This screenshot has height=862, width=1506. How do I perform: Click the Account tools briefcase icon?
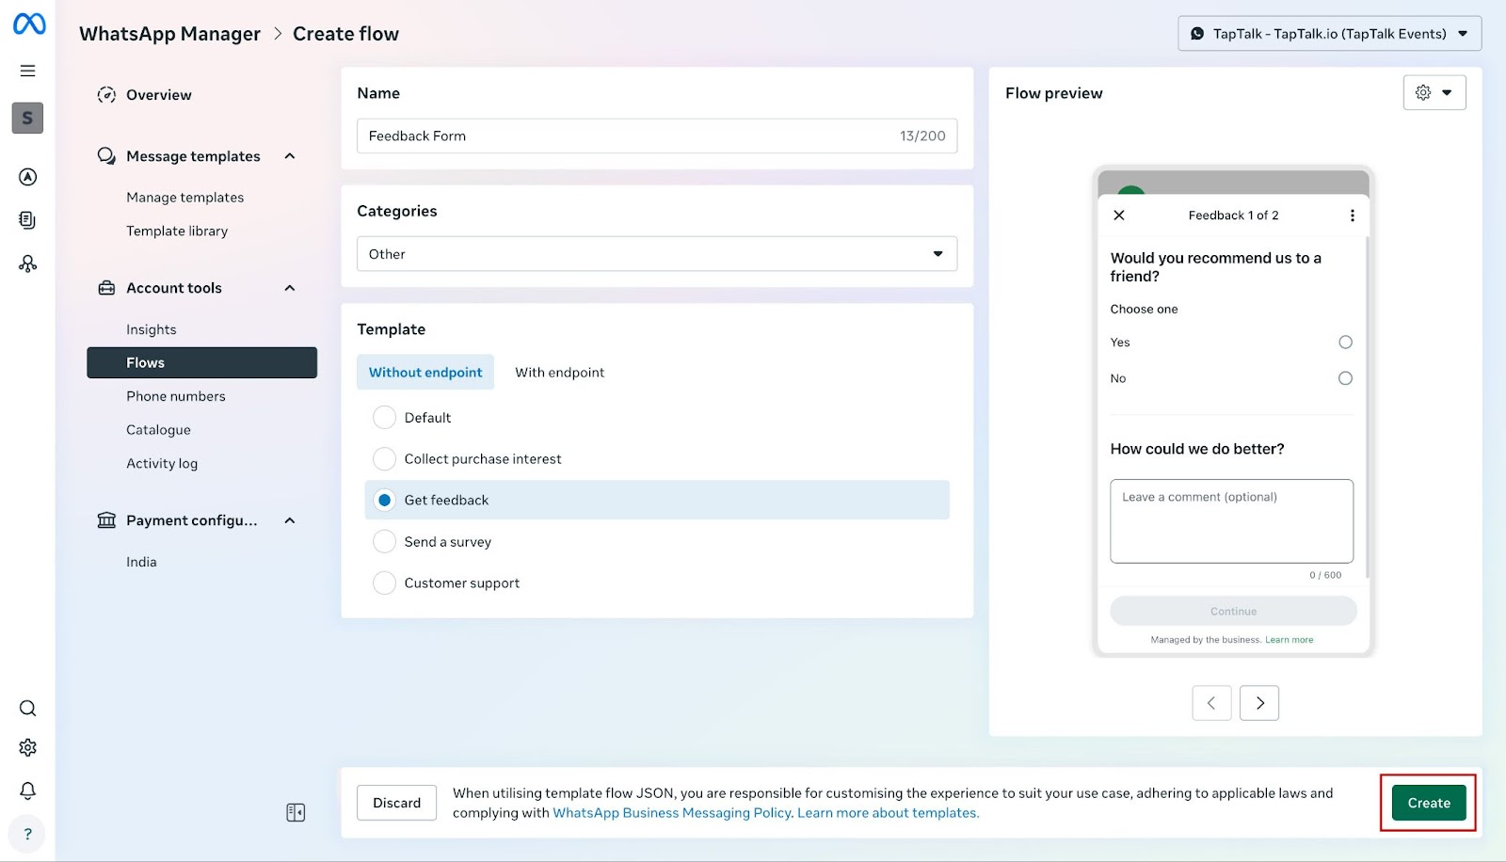pyautogui.click(x=106, y=288)
